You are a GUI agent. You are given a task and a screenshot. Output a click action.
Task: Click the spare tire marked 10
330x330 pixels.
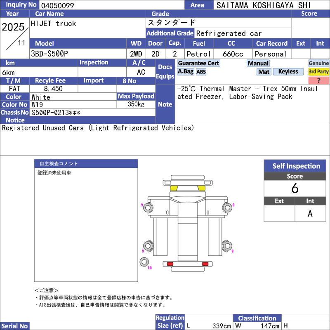tap(144, 262)
